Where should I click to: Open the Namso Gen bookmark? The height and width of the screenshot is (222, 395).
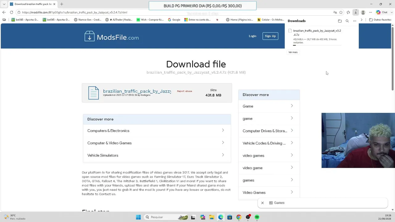click(88, 20)
